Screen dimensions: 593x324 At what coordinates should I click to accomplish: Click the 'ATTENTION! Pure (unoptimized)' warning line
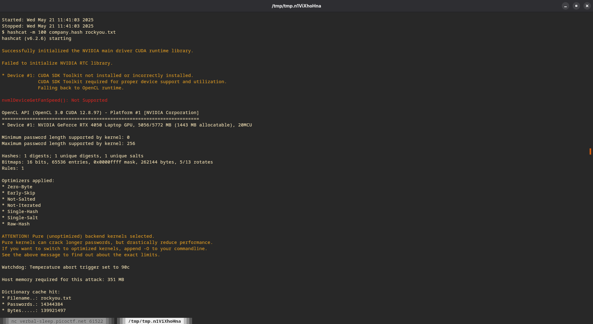pyautogui.click(x=78, y=236)
